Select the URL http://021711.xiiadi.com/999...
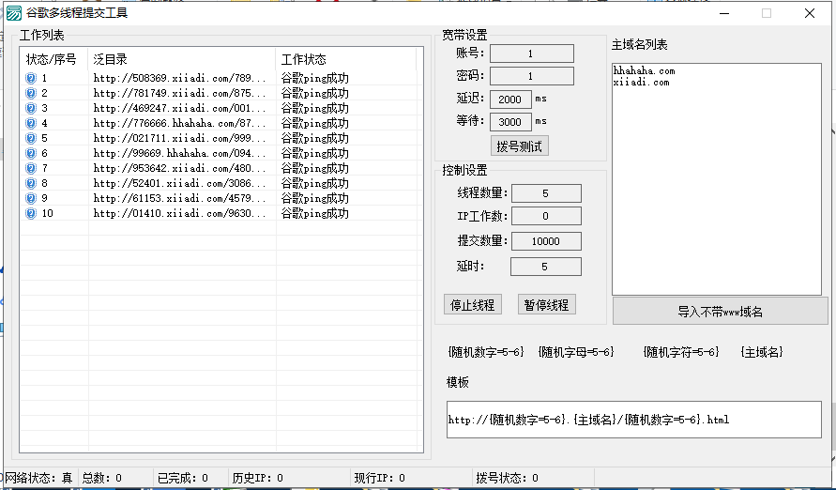836x490 pixels. tap(179, 138)
